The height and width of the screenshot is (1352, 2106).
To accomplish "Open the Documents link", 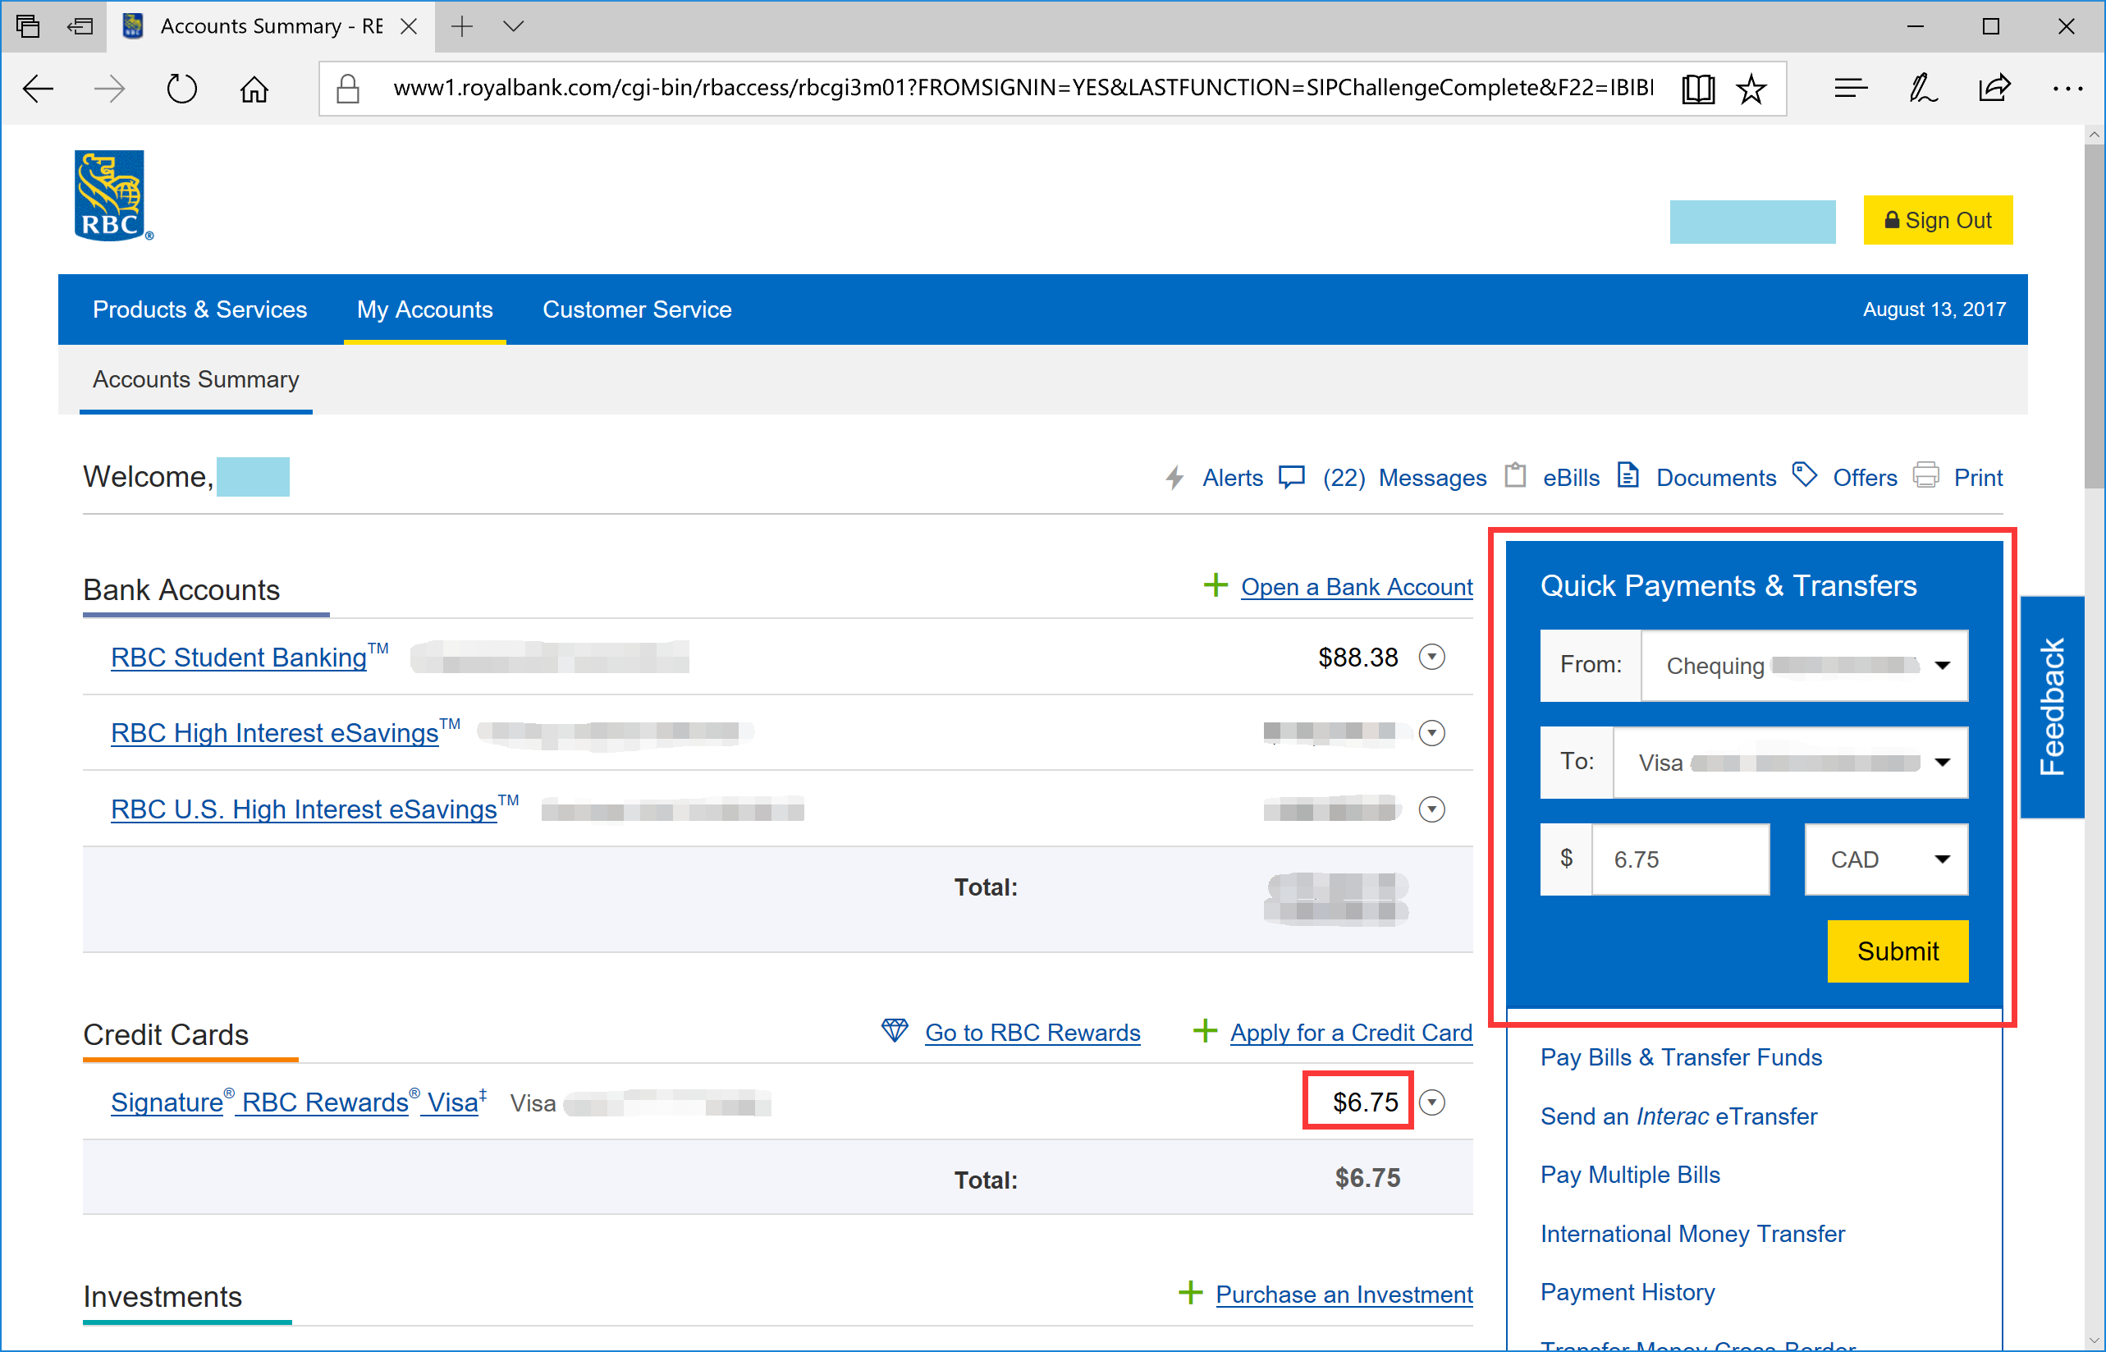I will (1715, 478).
